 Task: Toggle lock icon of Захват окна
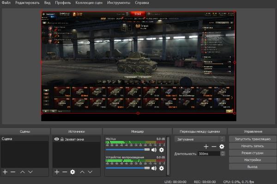(62, 139)
